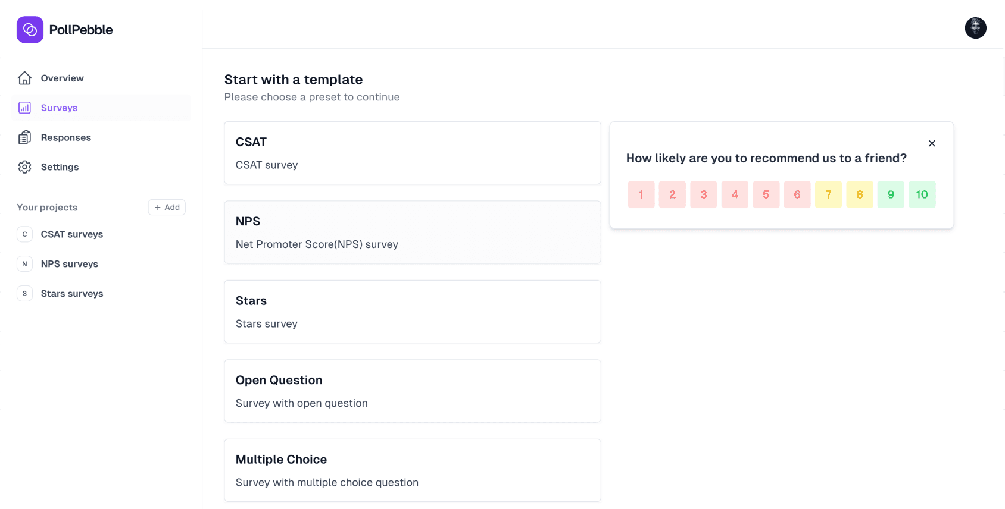The width and height of the screenshot is (1005, 509).
Task: Select the Net Promoter Score template
Action: click(x=412, y=232)
